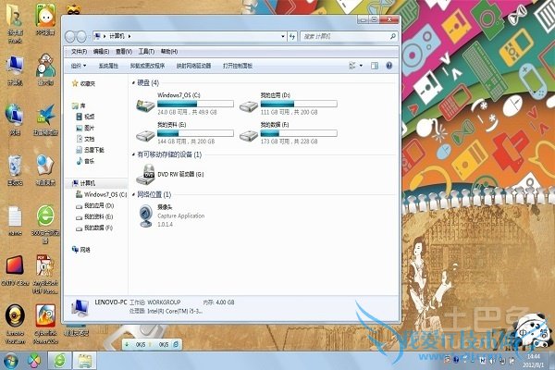Click 映射网络驱动器 in the toolbar
Screen dimensions: 555x370
coord(193,66)
